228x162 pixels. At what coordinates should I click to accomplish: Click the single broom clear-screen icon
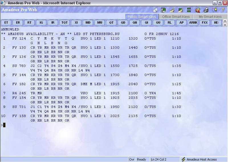click(x=172, y=10)
